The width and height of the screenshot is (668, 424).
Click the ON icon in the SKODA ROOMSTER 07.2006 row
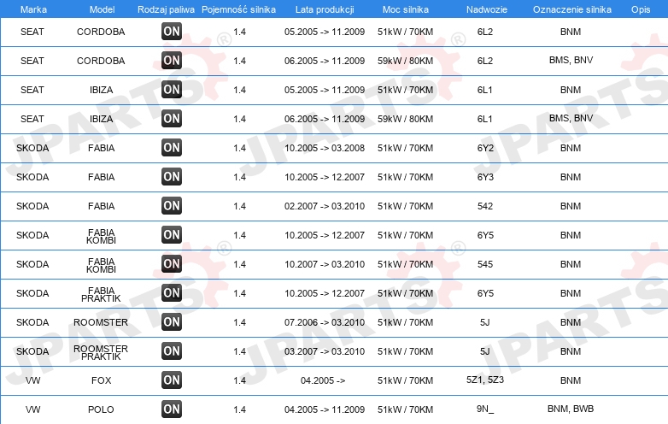coord(172,321)
